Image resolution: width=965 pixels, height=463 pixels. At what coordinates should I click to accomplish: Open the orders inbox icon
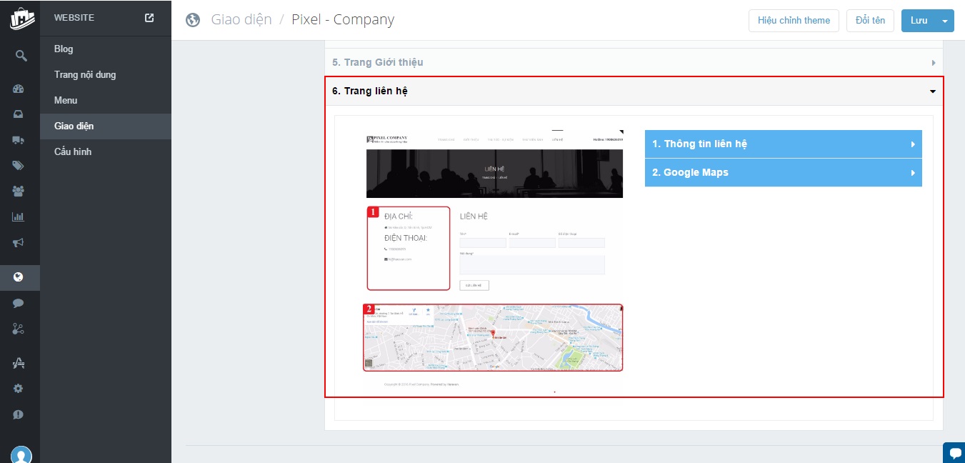pos(19,114)
